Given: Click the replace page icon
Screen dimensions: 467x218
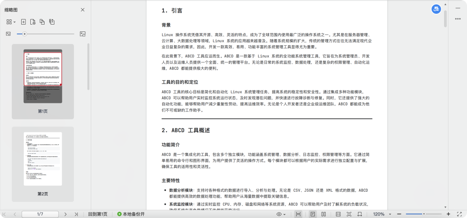Looking at the screenshot, I should point(42,22).
